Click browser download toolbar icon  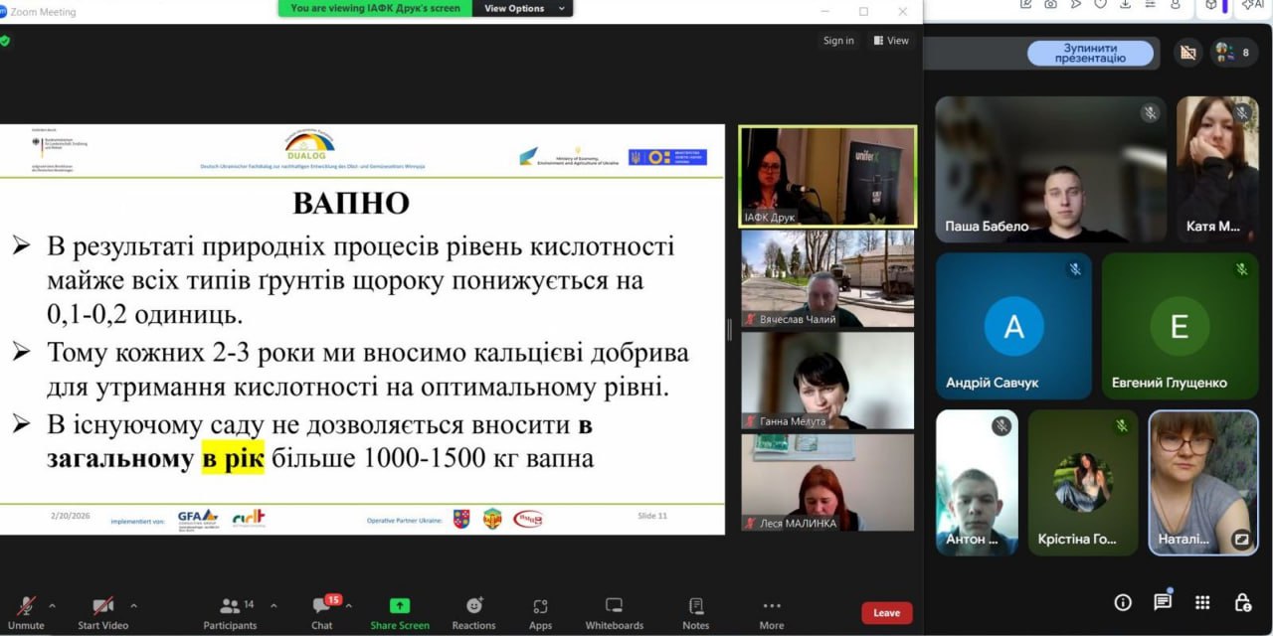click(x=1125, y=5)
